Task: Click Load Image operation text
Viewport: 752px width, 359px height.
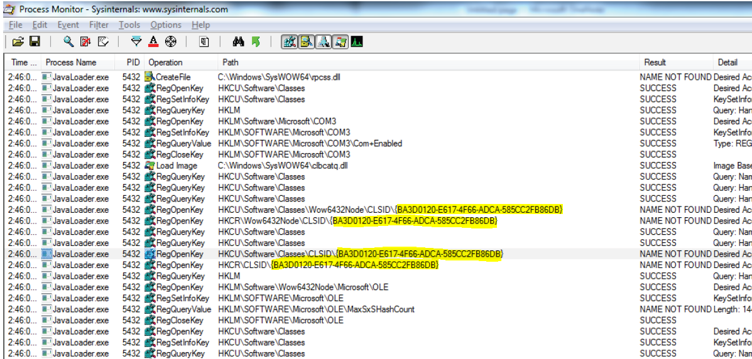Action: coord(177,165)
